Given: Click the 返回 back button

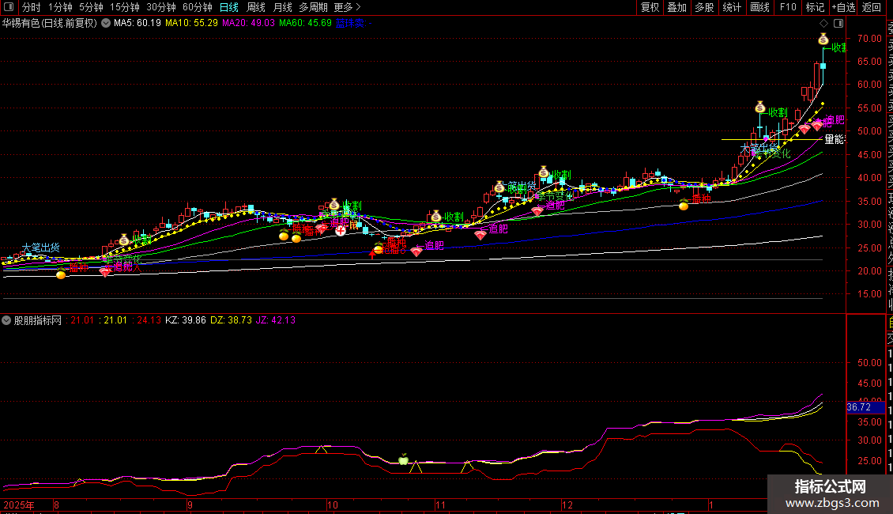Looking at the screenshot, I should click(x=872, y=7).
